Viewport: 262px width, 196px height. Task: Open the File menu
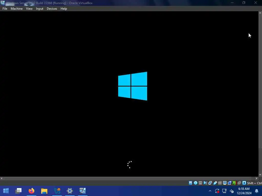[5, 9]
